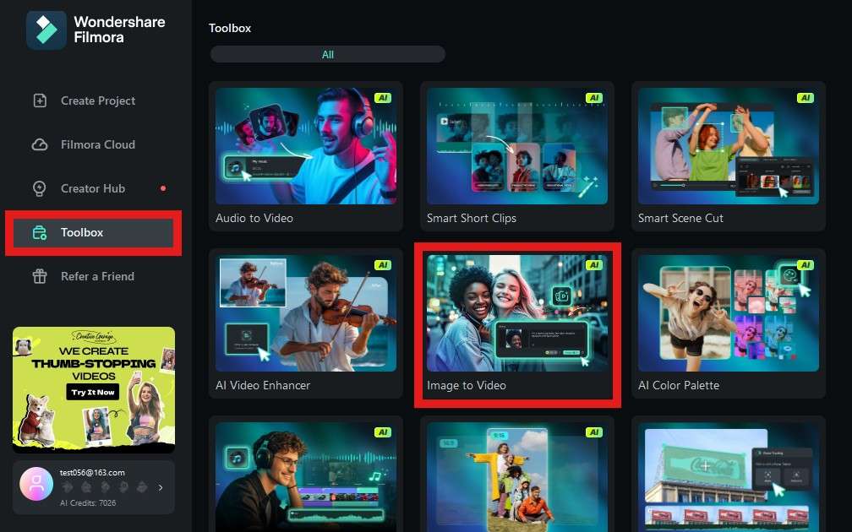Click AI badge on Smart Short Clips card
This screenshot has width=852, height=532.
[x=594, y=98]
